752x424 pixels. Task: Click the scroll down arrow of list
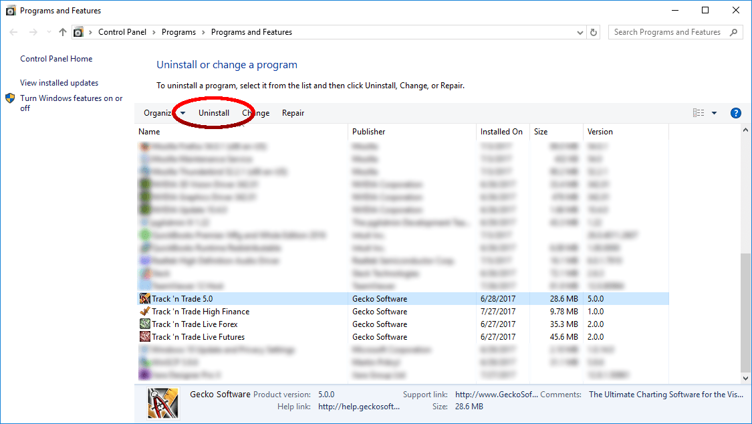coord(745,378)
